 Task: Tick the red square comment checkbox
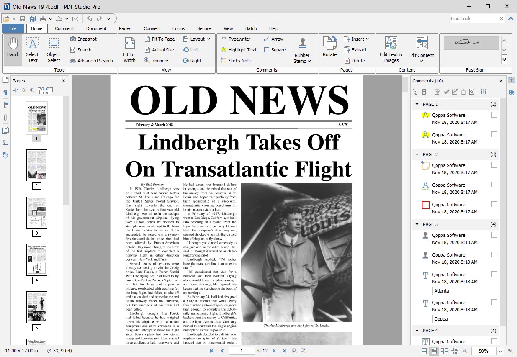tap(494, 204)
